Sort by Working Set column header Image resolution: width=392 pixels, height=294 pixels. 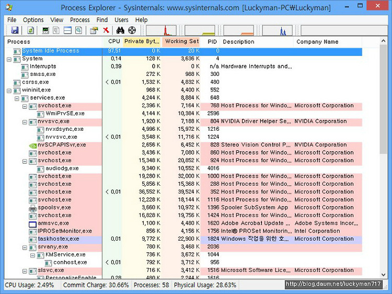181,41
